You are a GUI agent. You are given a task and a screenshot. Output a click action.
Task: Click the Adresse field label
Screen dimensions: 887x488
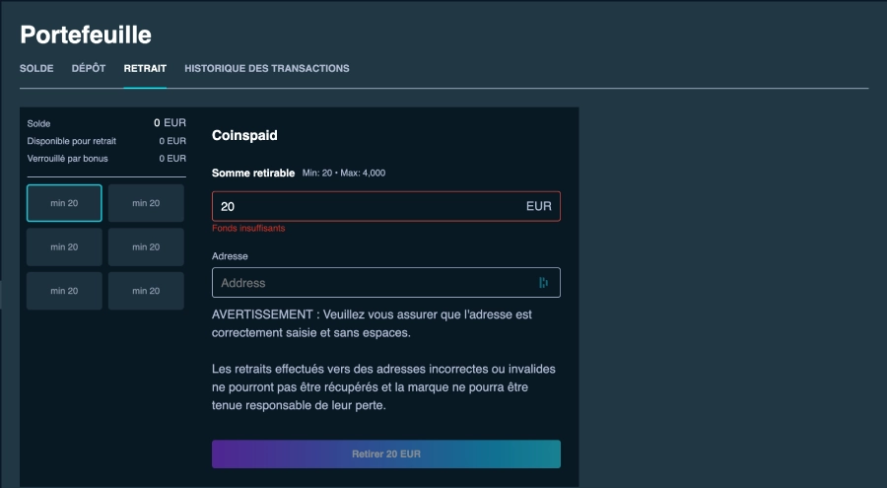click(x=230, y=256)
